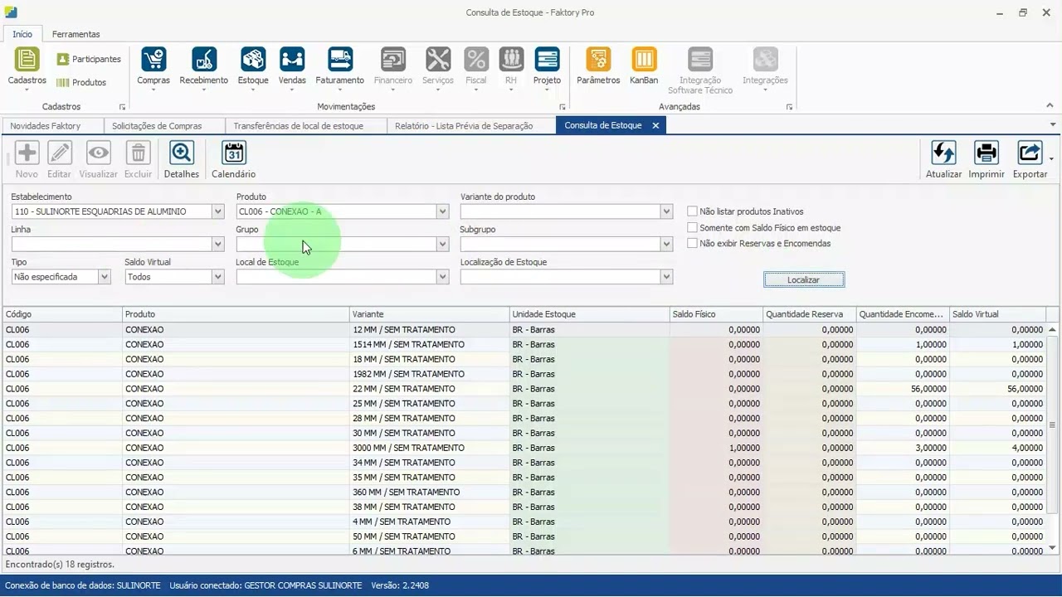Sort by Saldo Virtual column header

coord(997,314)
